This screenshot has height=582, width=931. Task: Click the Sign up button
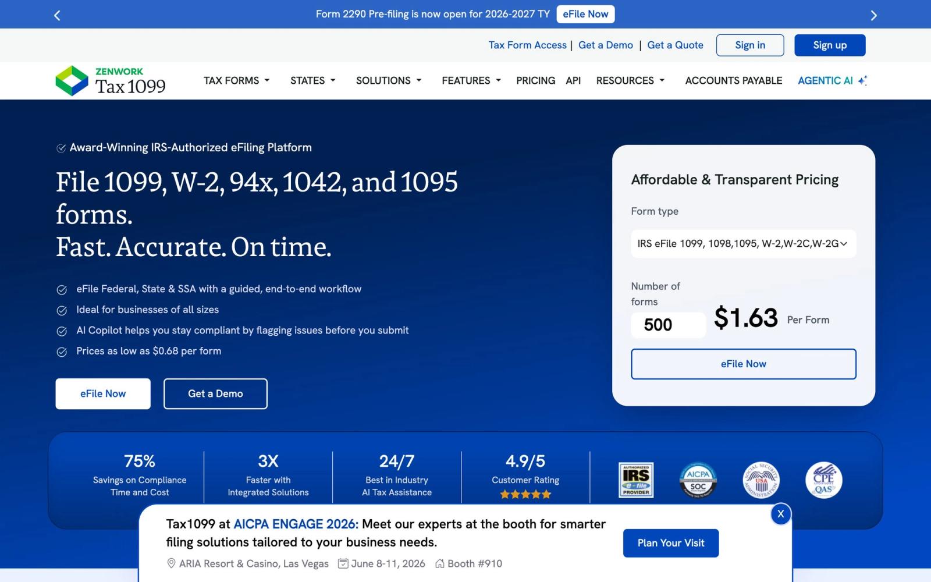click(830, 45)
